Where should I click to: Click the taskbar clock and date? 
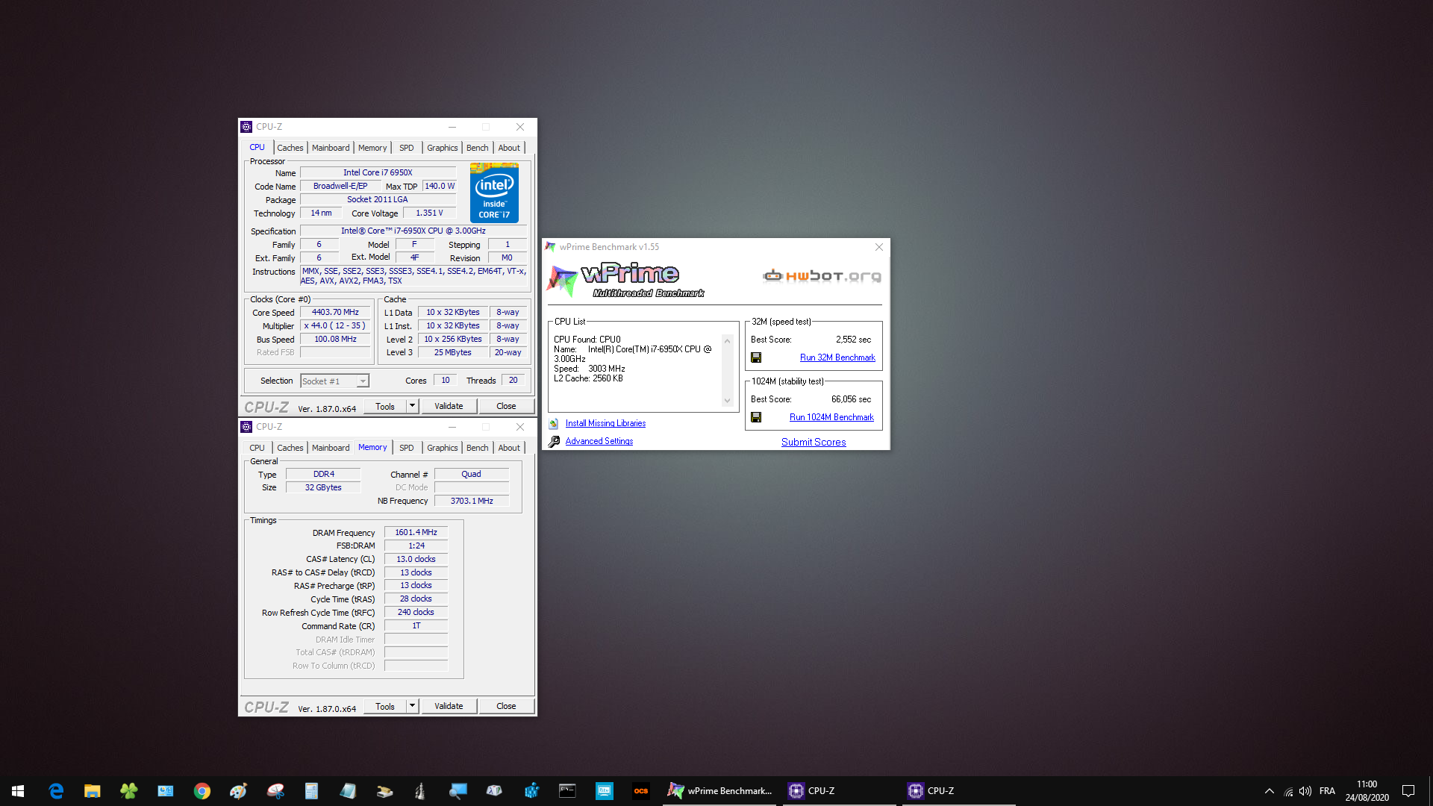(x=1367, y=791)
